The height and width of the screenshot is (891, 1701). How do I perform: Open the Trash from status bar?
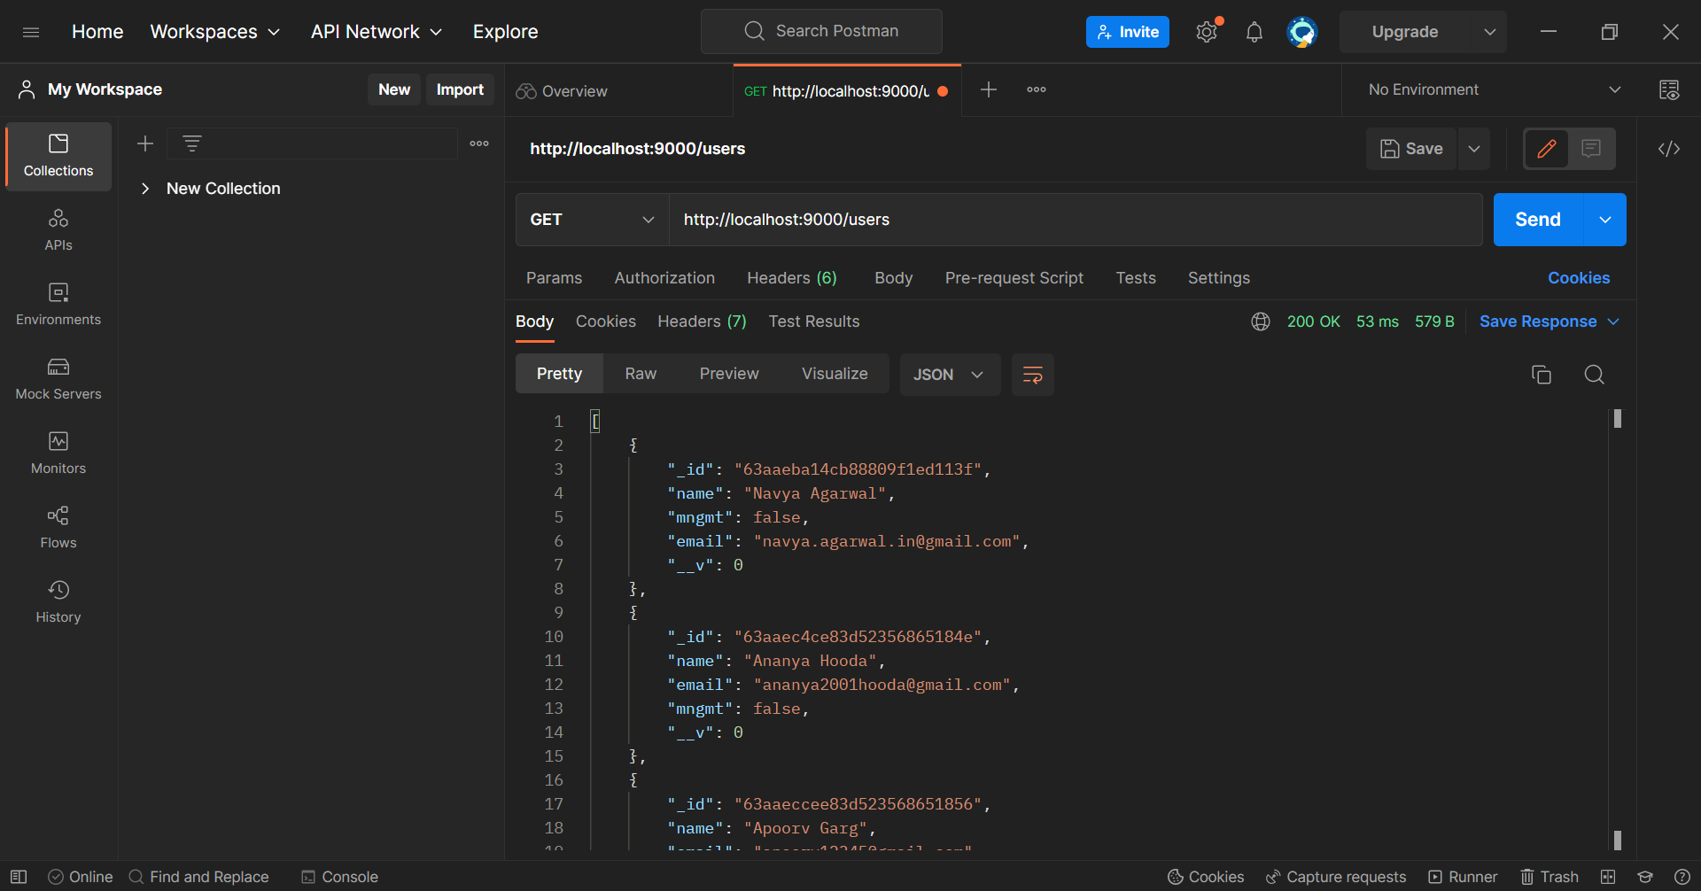tap(1550, 877)
